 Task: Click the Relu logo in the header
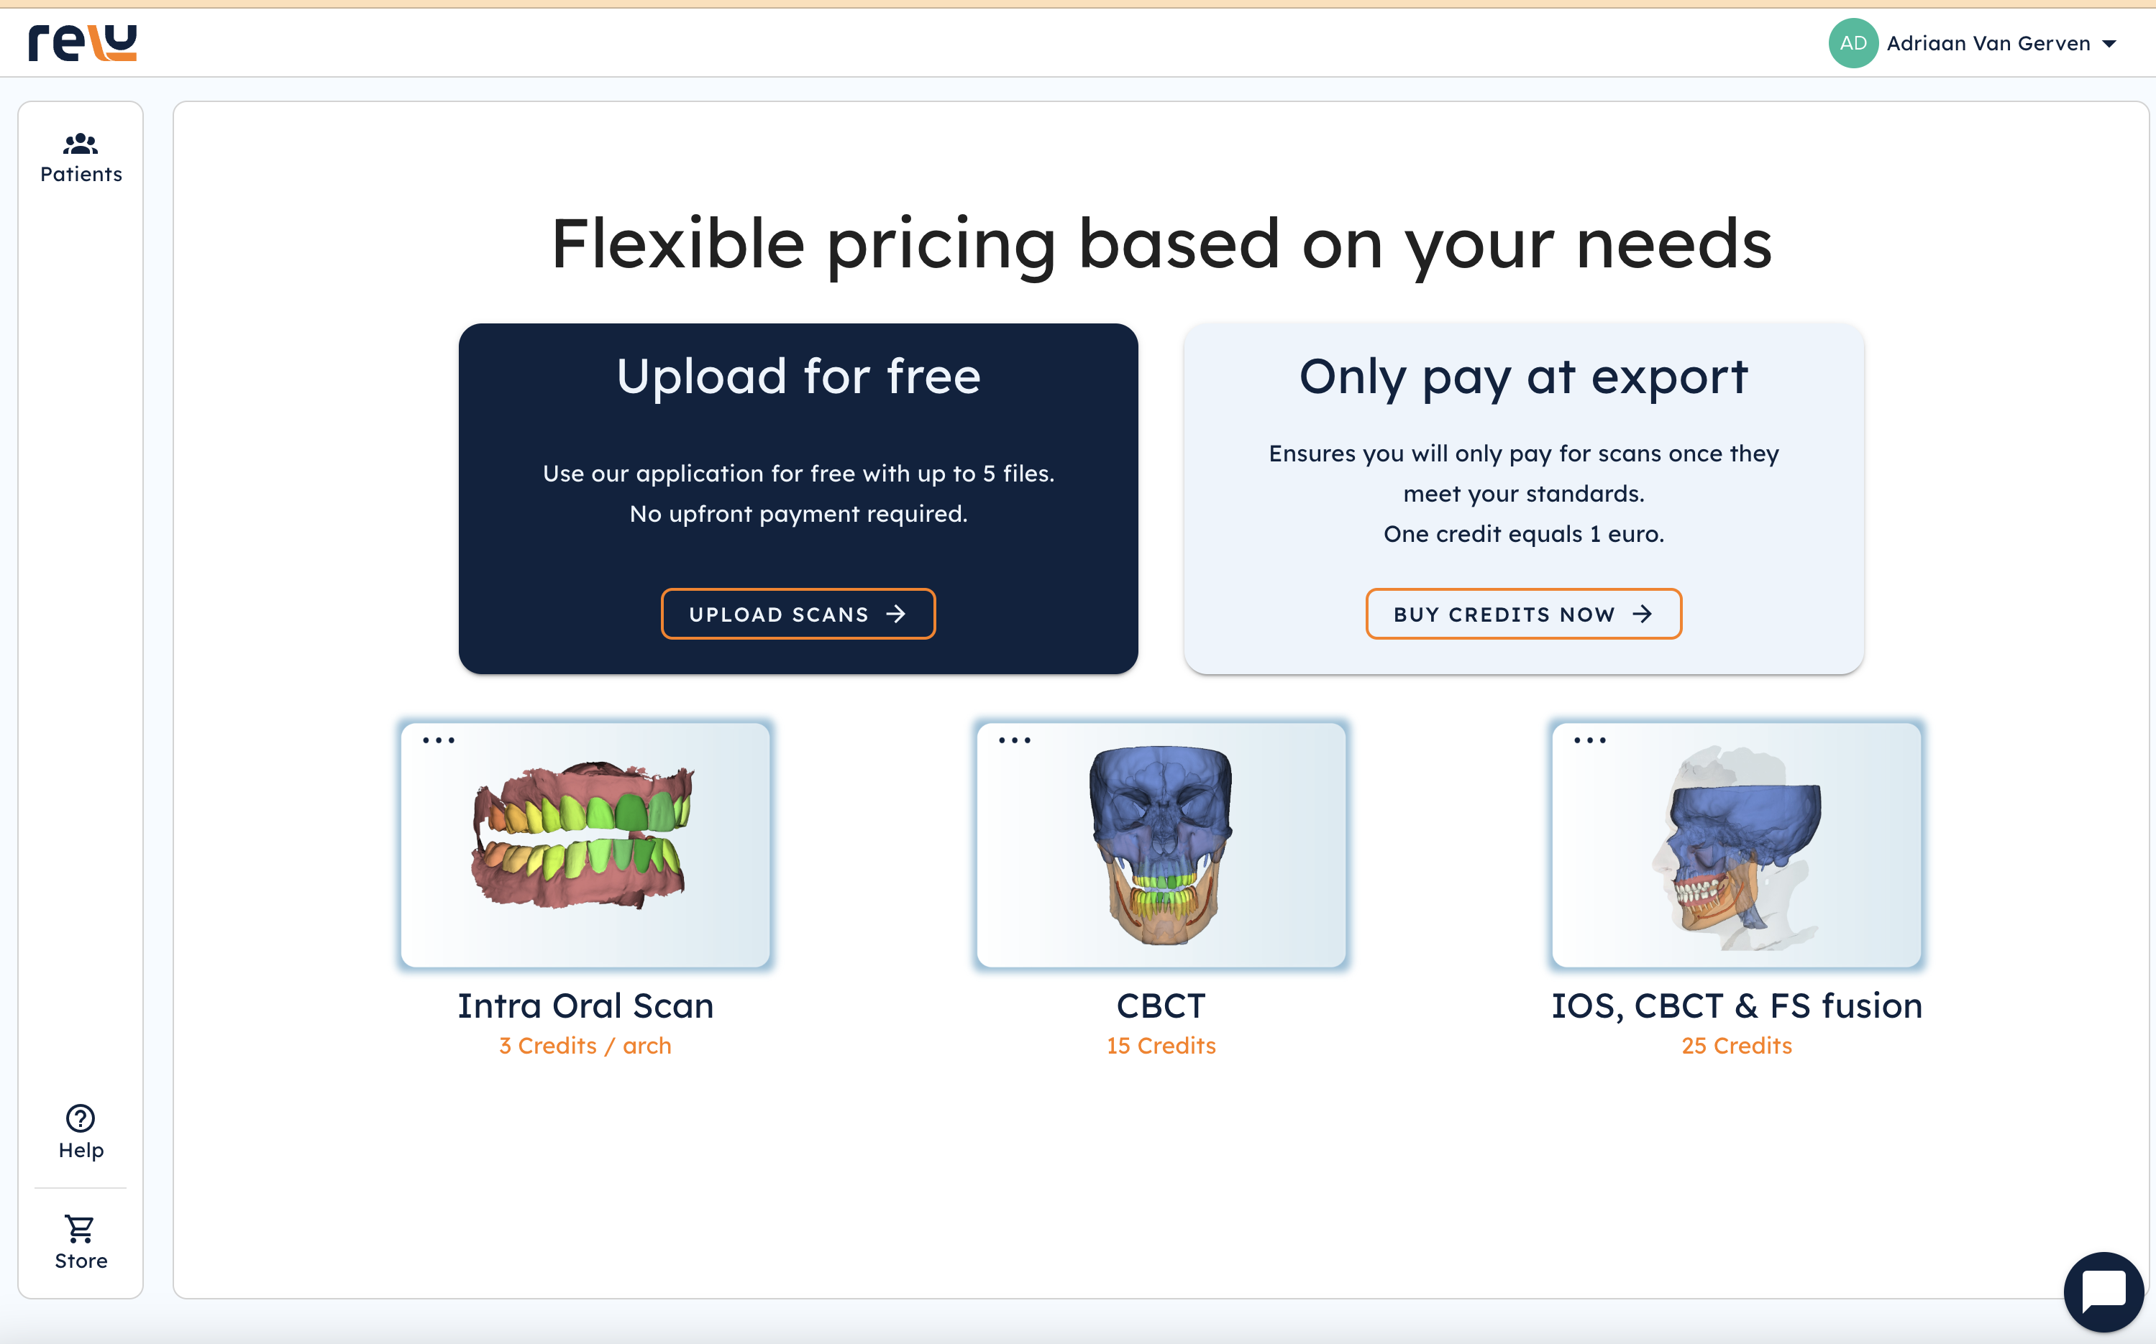tap(82, 42)
